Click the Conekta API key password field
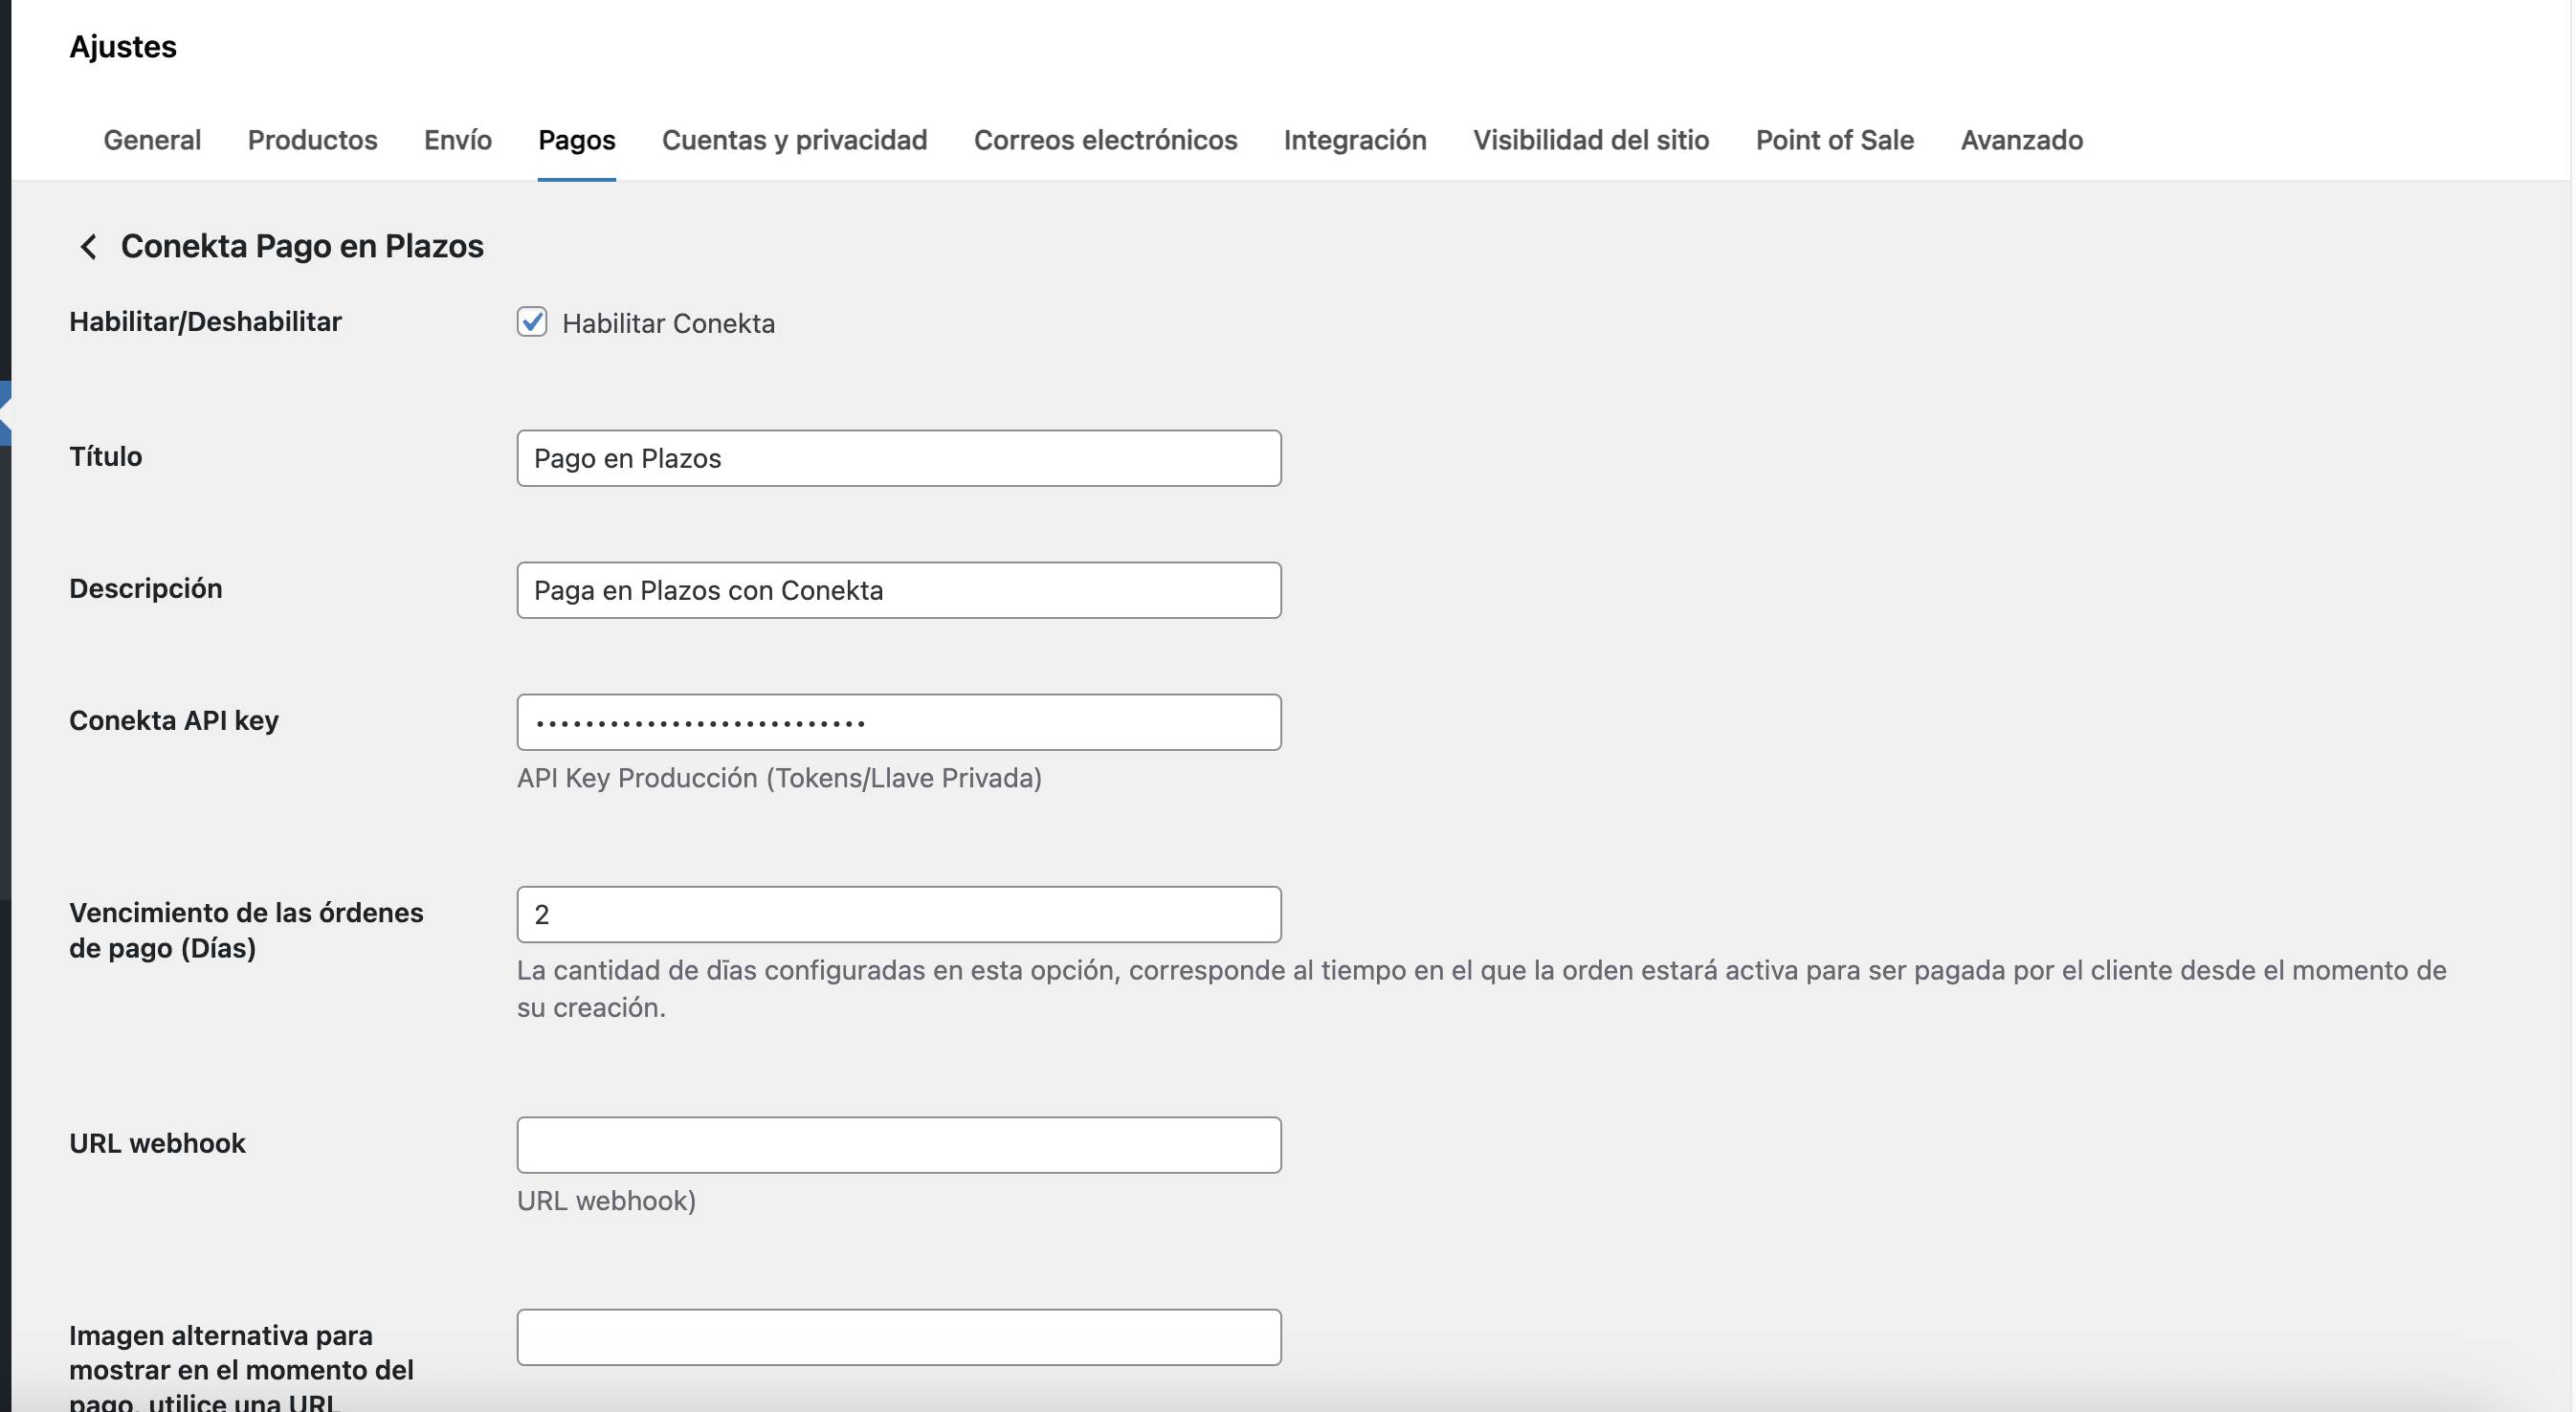 pos(899,723)
